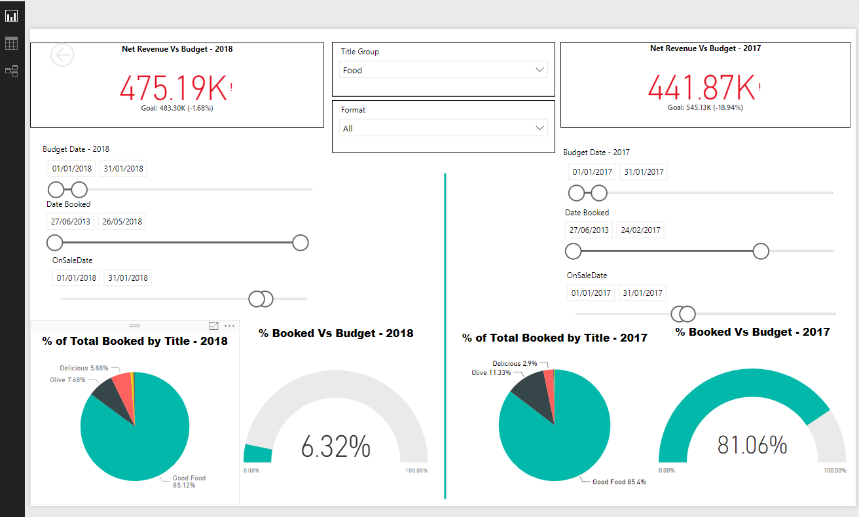
Task: Click left handle of Budget Date 2018 slider
Action: 56,190
